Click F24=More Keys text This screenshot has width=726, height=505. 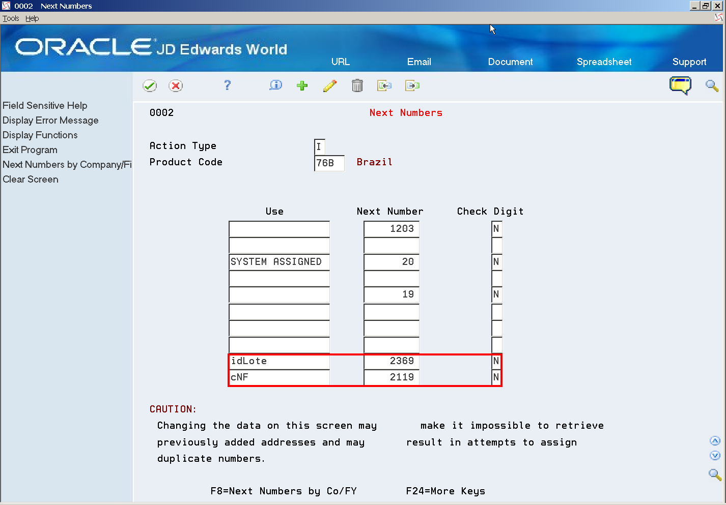coord(445,491)
